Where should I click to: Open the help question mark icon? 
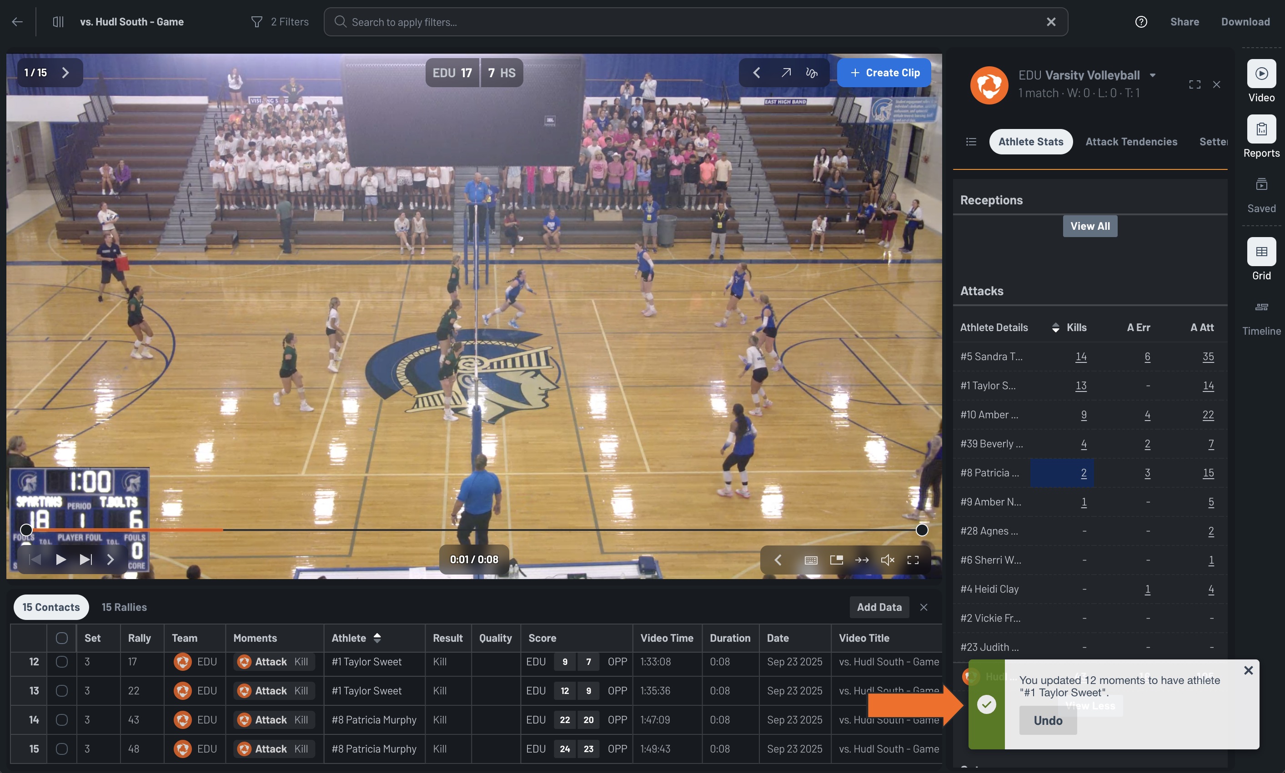click(x=1140, y=22)
